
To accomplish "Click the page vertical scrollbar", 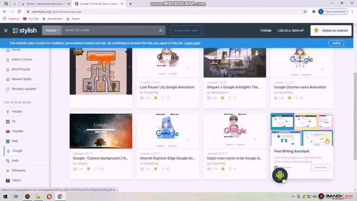I will tap(355, 116).
